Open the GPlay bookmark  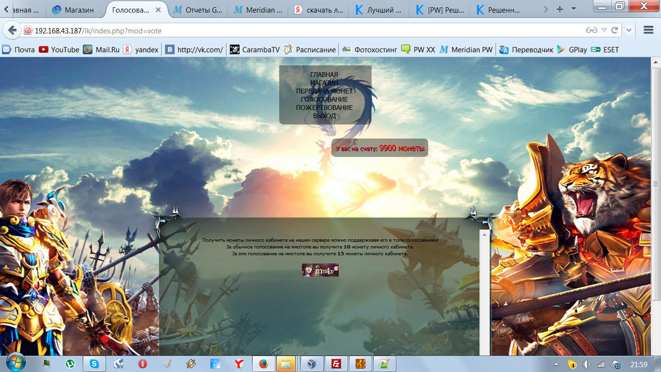[x=572, y=49]
